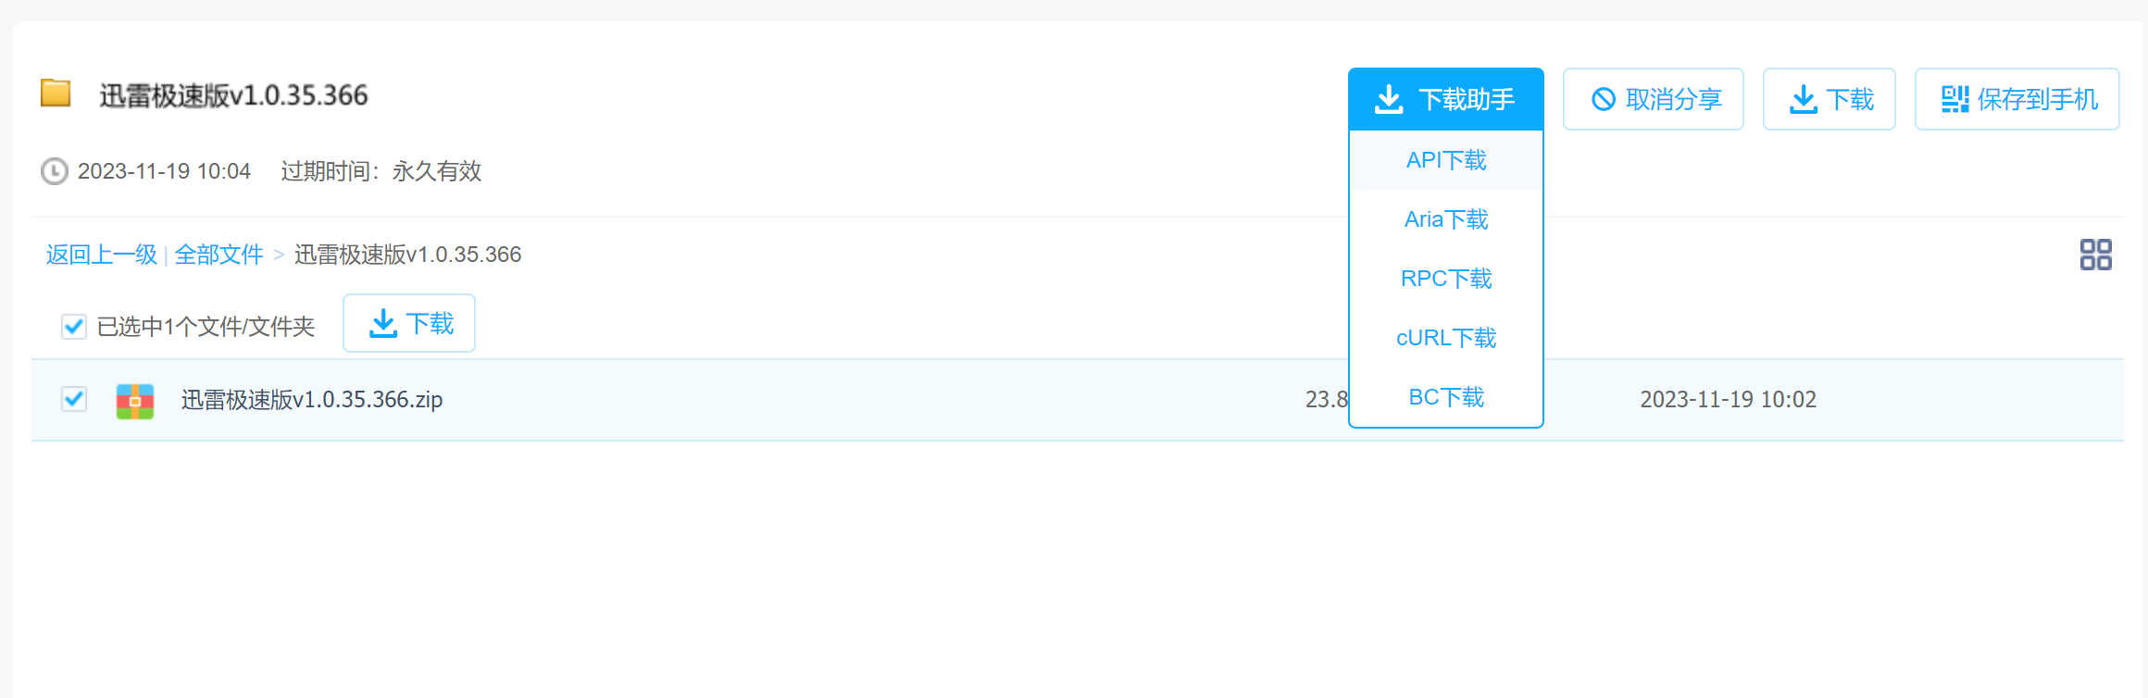Image resolution: width=2148 pixels, height=698 pixels.
Task: Click the 返回上一级 link
Action: point(102,255)
